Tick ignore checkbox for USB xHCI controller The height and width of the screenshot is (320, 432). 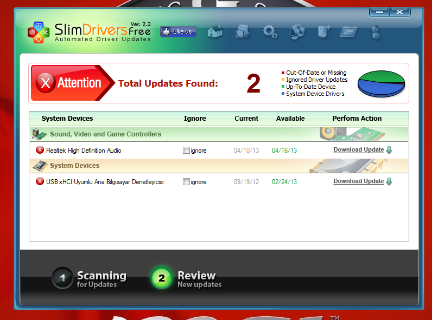(186, 182)
